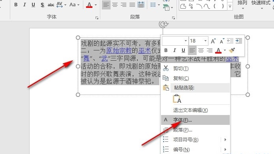The height and width of the screenshot is (154, 274).
Task: Click the bottom-right text box resize handle
Action: coord(248,95)
